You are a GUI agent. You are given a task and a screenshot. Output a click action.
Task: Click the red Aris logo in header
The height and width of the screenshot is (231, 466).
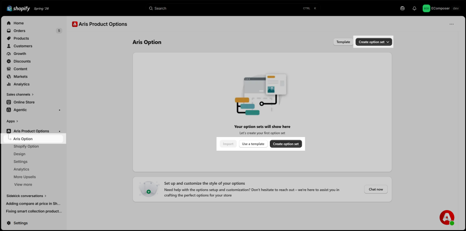(x=75, y=25)
